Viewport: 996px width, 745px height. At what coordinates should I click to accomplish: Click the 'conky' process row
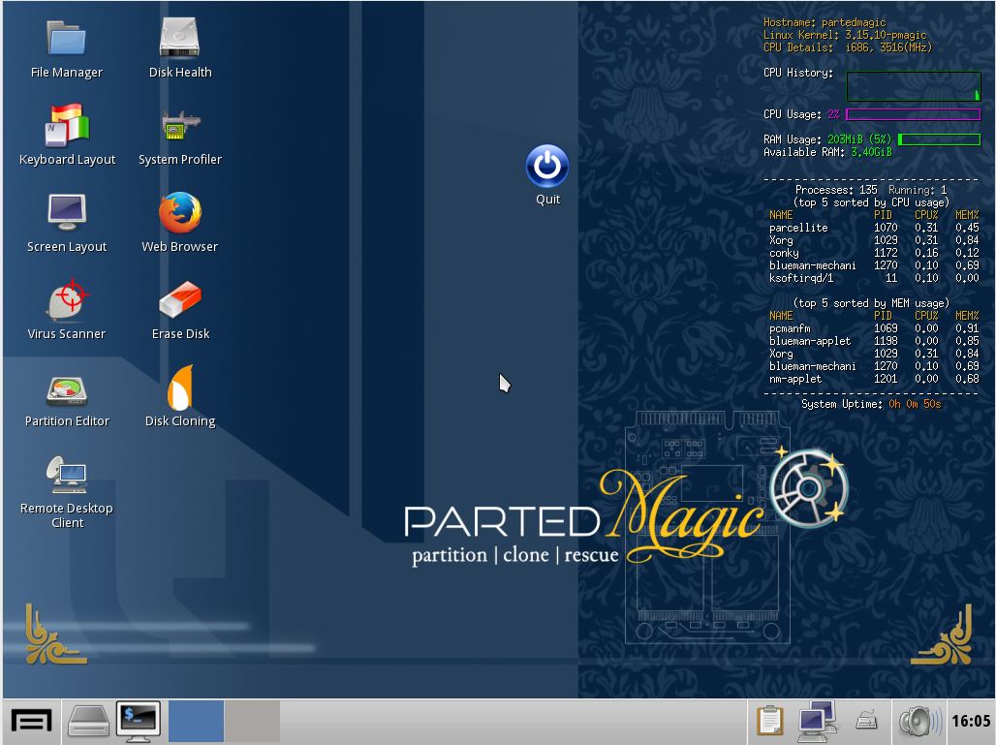874,253
